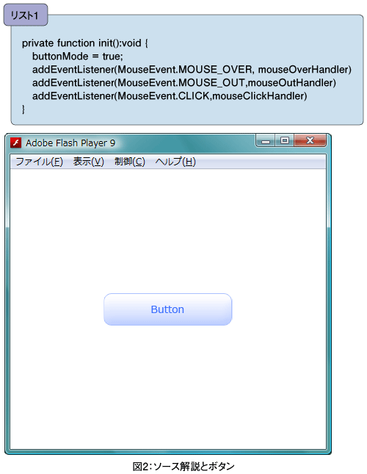
Task: Close the Adobe Flash Player window
Action: coord(310,140)
